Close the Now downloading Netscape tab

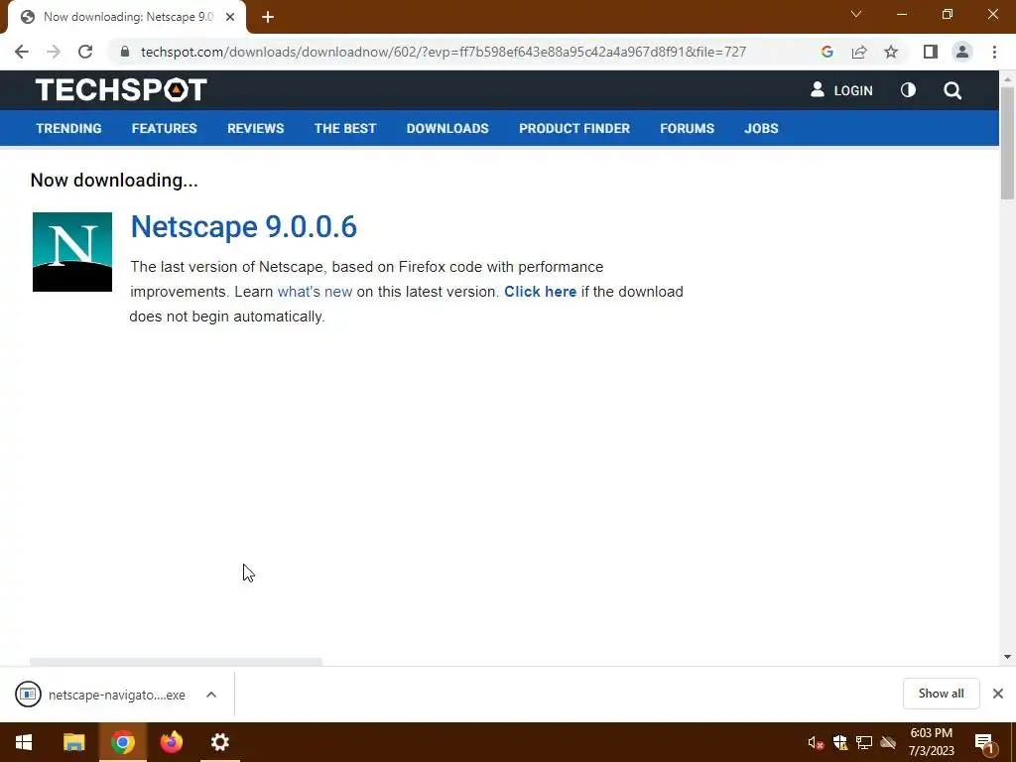click(x=230, y=17)
